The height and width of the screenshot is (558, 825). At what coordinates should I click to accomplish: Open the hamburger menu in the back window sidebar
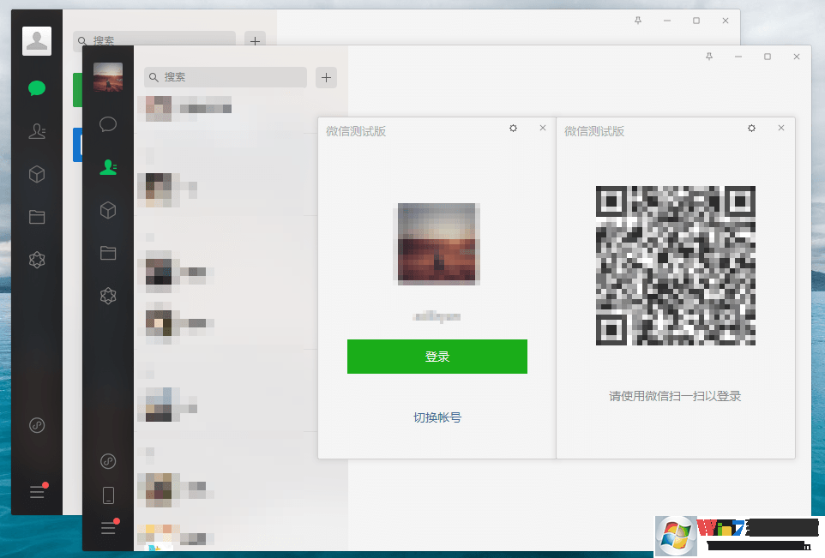pos(37,492)
